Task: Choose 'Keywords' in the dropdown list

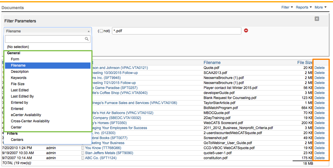Action: pos(19,78)
